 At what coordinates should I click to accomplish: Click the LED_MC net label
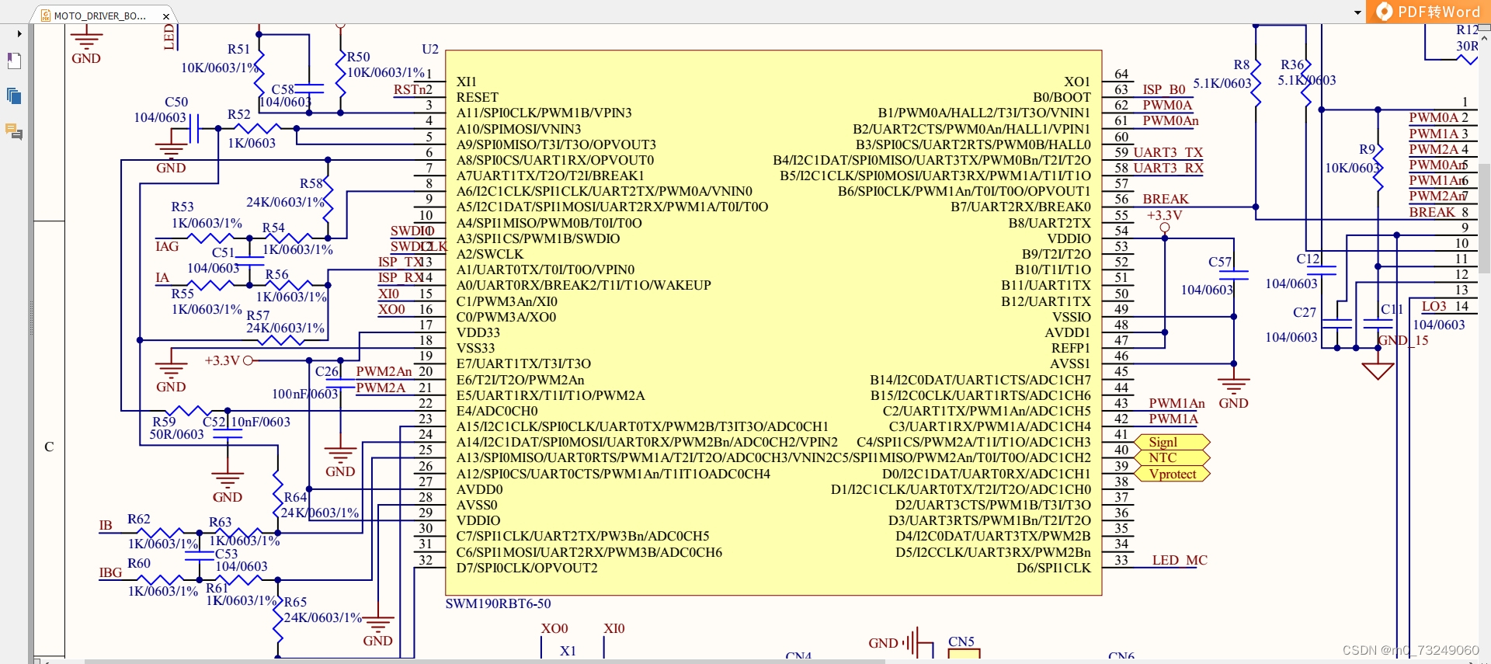tap(1180, 560)
